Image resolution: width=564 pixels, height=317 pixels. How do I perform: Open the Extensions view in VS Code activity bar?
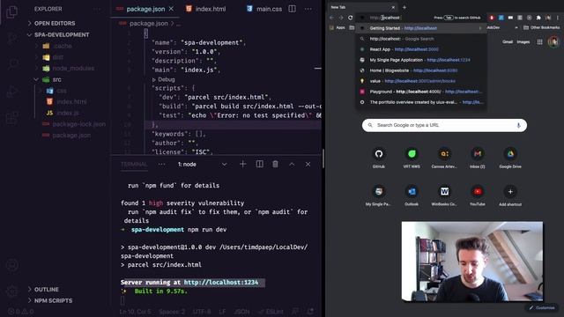click(x=11, y=117)
